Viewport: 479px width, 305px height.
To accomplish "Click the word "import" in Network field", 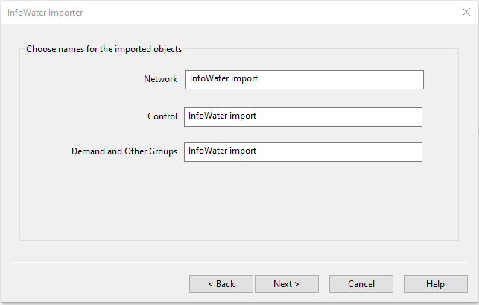I will click(244, 78).
